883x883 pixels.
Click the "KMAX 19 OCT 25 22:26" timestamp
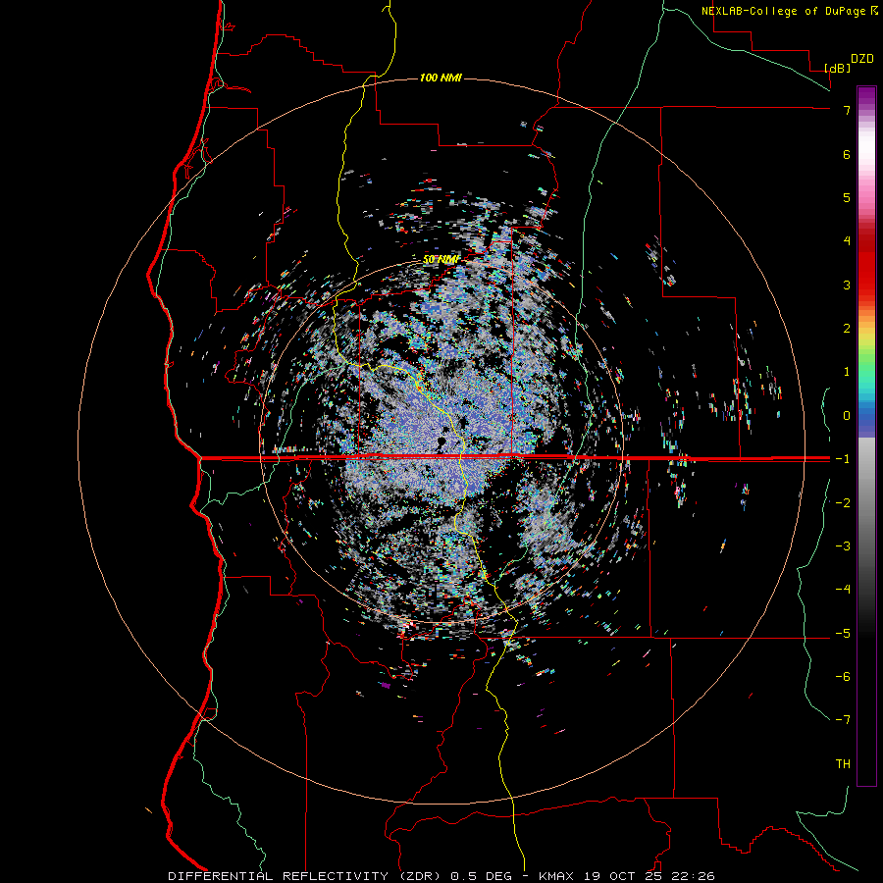627,876
